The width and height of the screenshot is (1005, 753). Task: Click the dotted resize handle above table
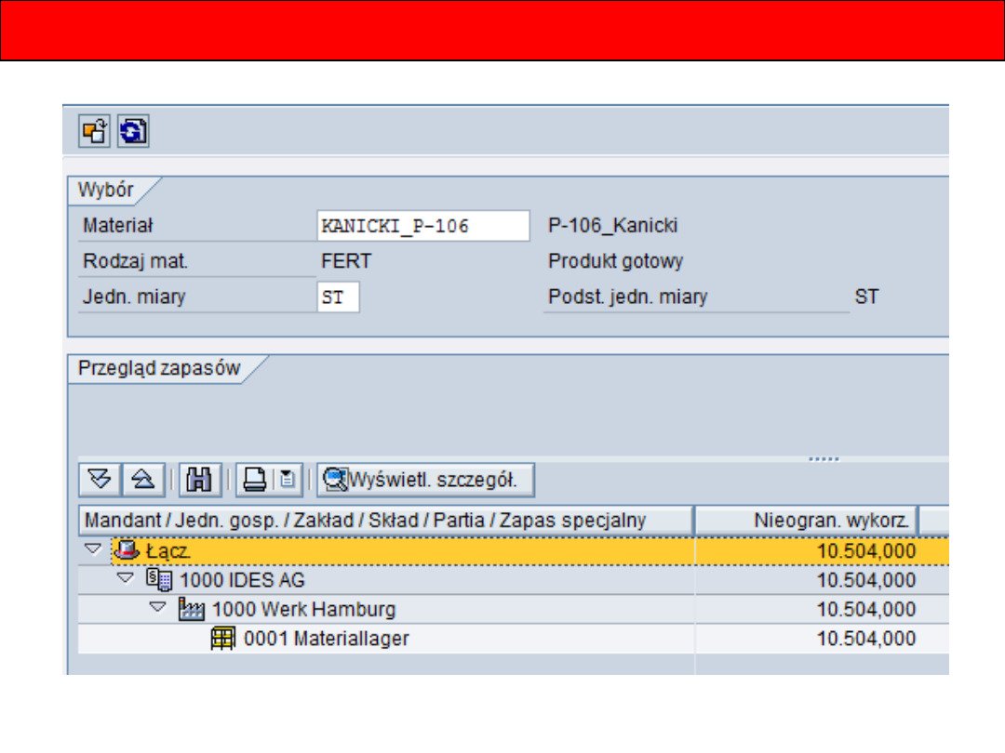(824, 458)
